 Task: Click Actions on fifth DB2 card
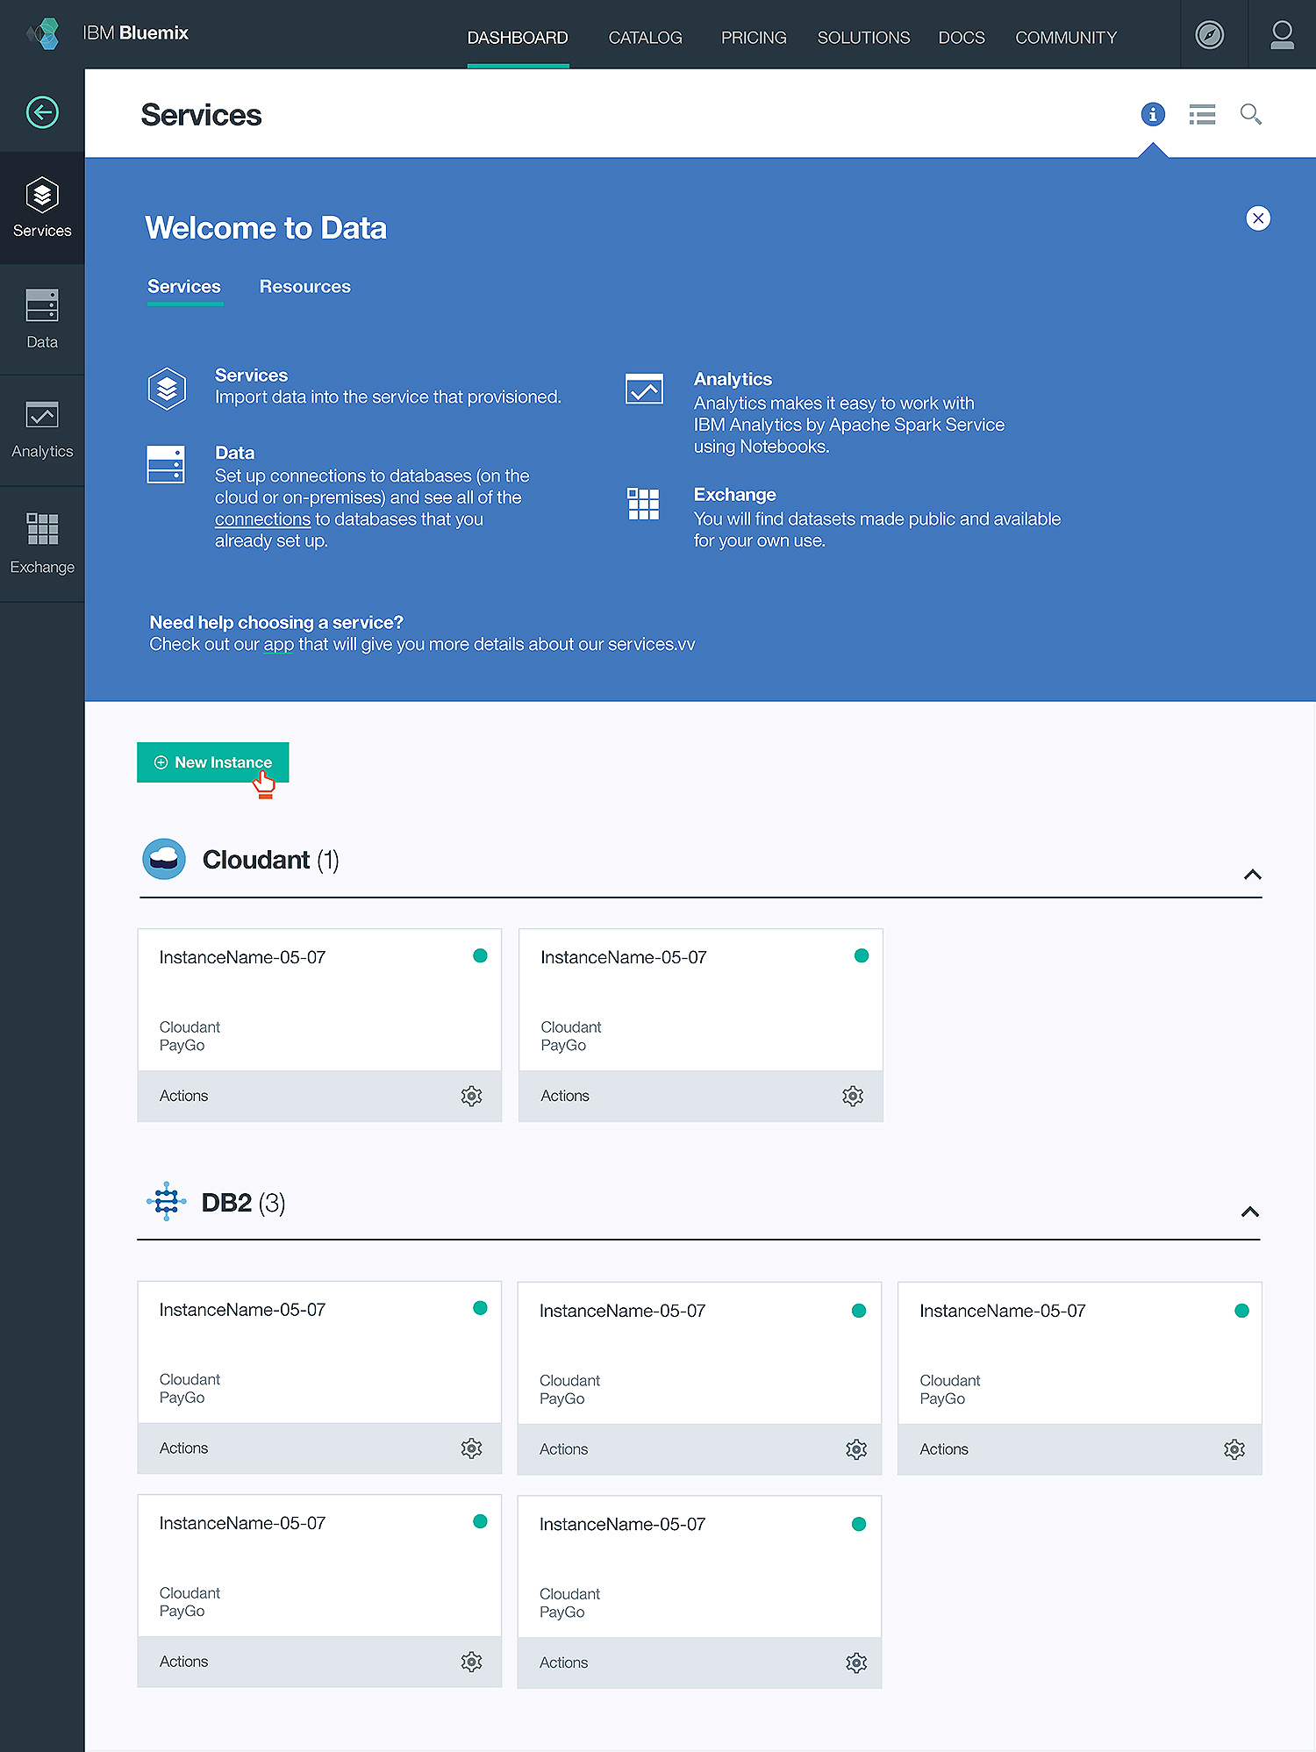pos(563,1663)
